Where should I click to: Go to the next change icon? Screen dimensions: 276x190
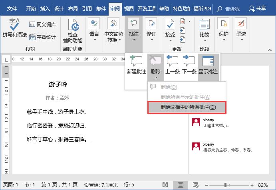click(x=183, y=40)
